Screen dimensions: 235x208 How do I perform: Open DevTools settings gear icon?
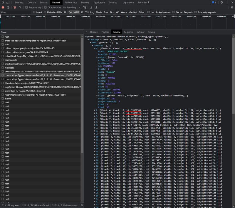pos(222,2)
